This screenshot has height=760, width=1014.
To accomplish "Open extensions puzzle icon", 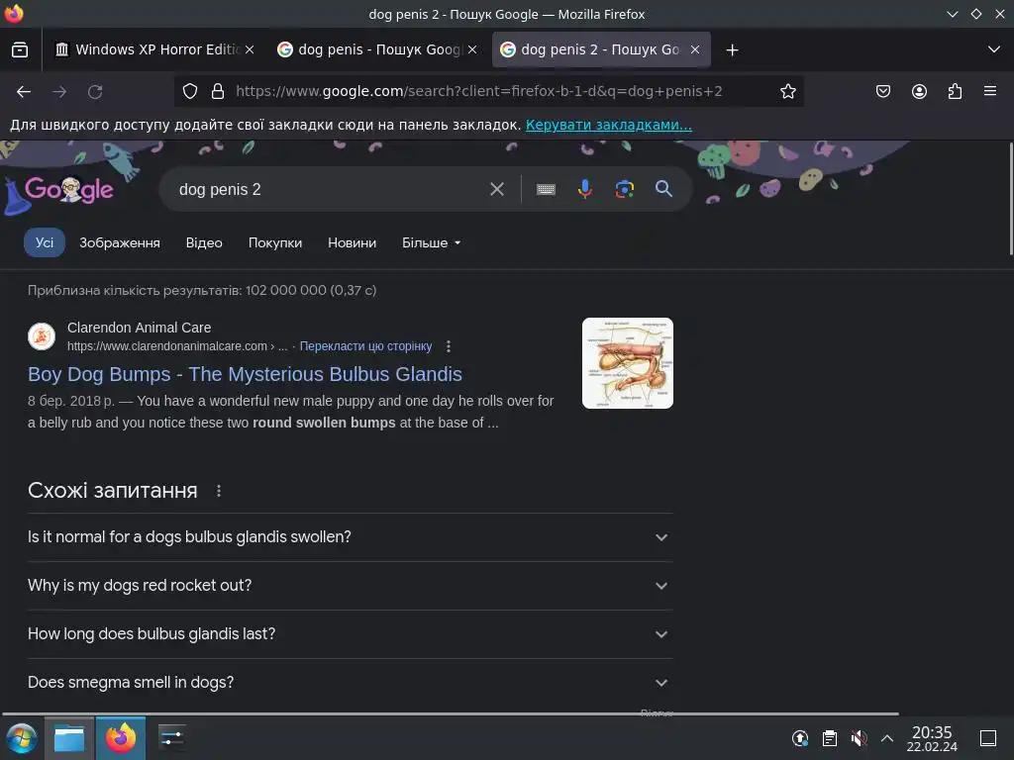I will (955, 91).
